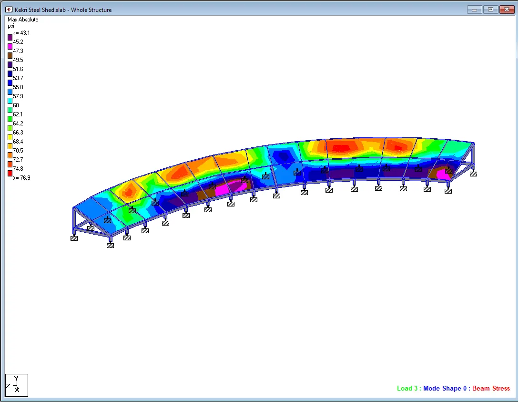
Task: Click the cyan swatch for 60
Action: coord(10,101)
